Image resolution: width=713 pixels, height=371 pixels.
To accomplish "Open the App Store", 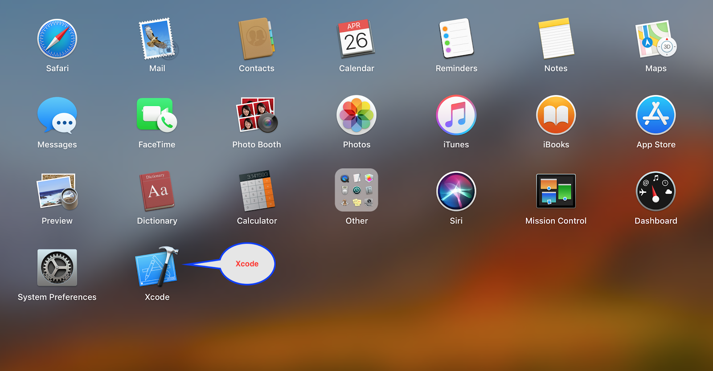I will pyautogui.click(x=656, y=115).
